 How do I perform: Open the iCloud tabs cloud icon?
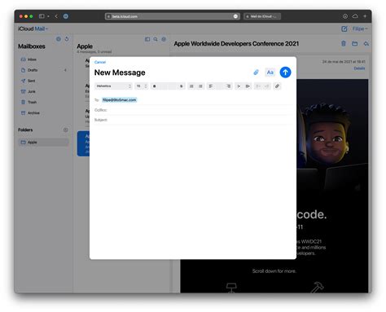(355, 16)
